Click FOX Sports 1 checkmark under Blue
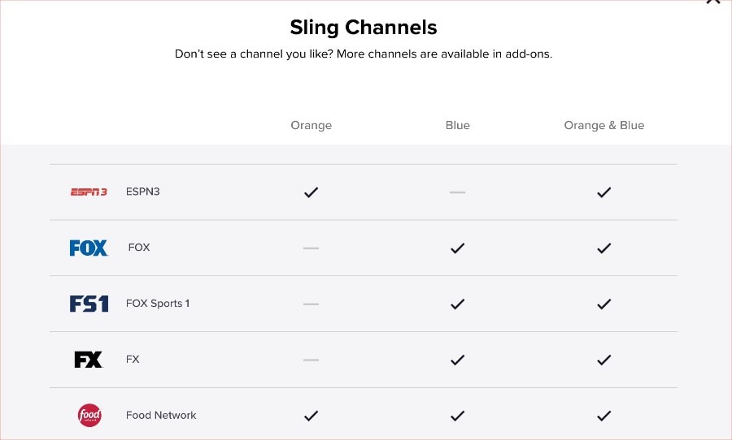 click(457, 304)
